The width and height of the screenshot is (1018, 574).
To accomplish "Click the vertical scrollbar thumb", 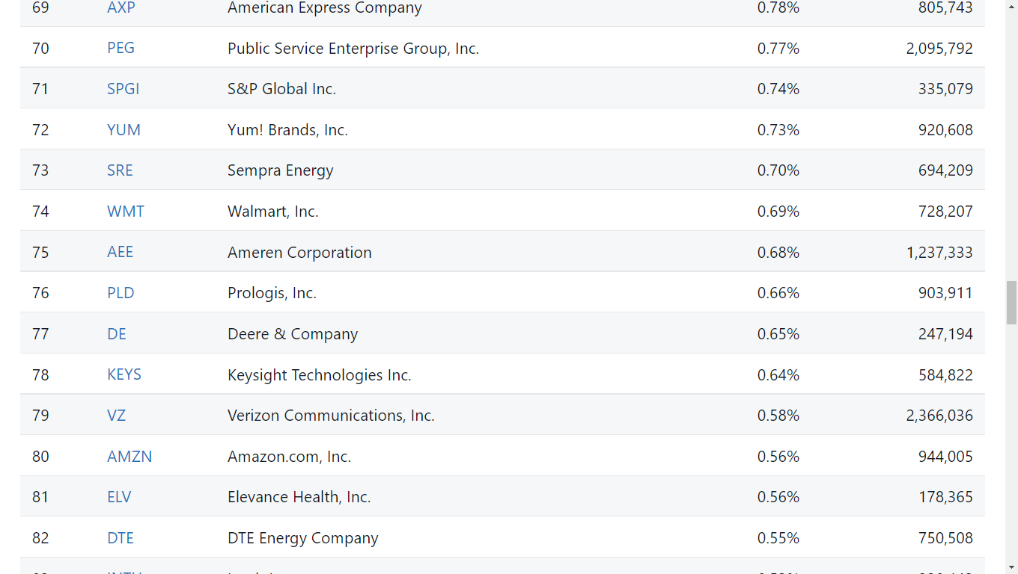I will [x=1011, y=303].
